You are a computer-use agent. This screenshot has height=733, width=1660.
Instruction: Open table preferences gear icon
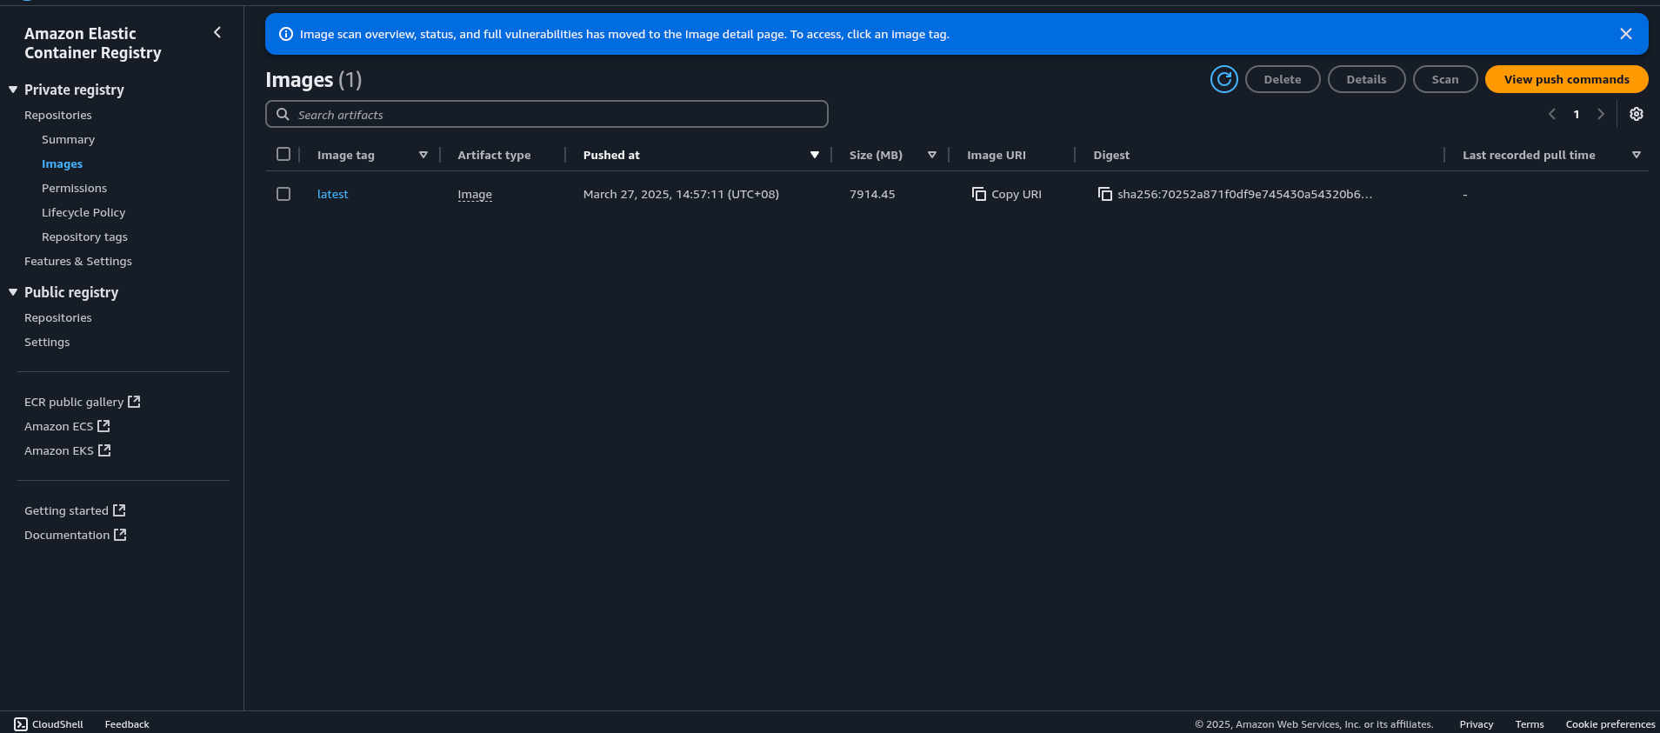tap(1636, 114)
